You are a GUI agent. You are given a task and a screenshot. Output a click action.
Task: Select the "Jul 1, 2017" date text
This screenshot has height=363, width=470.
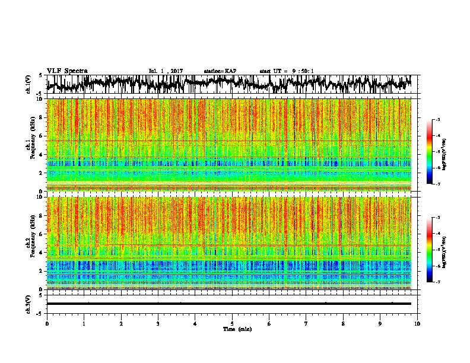166,71
